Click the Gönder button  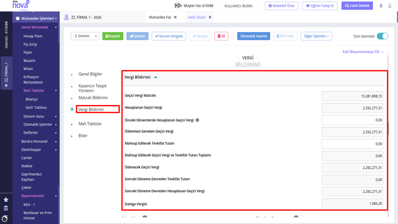137,36
